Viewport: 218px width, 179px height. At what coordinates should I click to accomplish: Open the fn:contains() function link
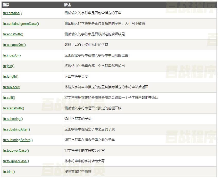click(12, 13)
